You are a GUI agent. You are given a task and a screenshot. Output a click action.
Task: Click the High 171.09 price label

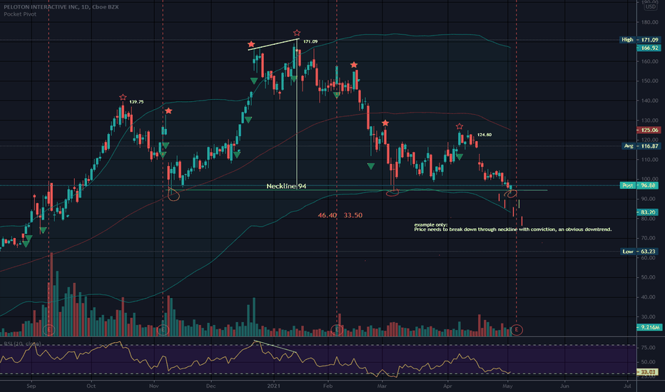tap(639, 40)
